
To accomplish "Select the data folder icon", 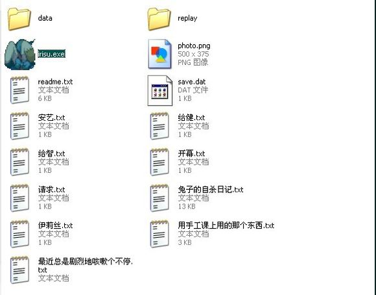I will pos(19,19).
